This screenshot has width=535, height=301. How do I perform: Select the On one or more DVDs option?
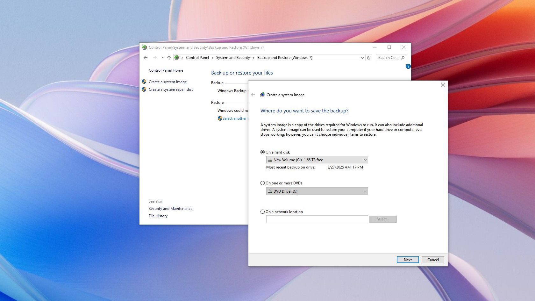[x=263, y=183]
